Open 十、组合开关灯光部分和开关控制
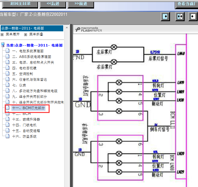This screenshot has height=187, width=198. click(38, 102)
